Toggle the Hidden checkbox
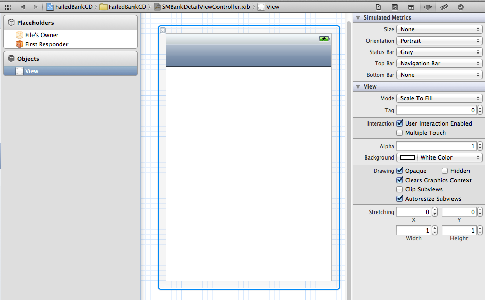 [x=445, y=171]
